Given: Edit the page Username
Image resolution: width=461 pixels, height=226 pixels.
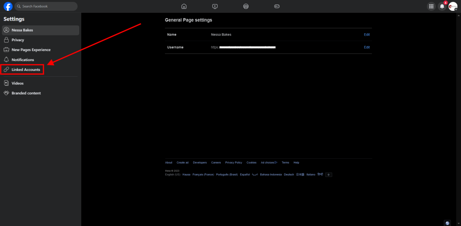Looking at the screenshot, I should pyautogui.click(x=366, y=47).
